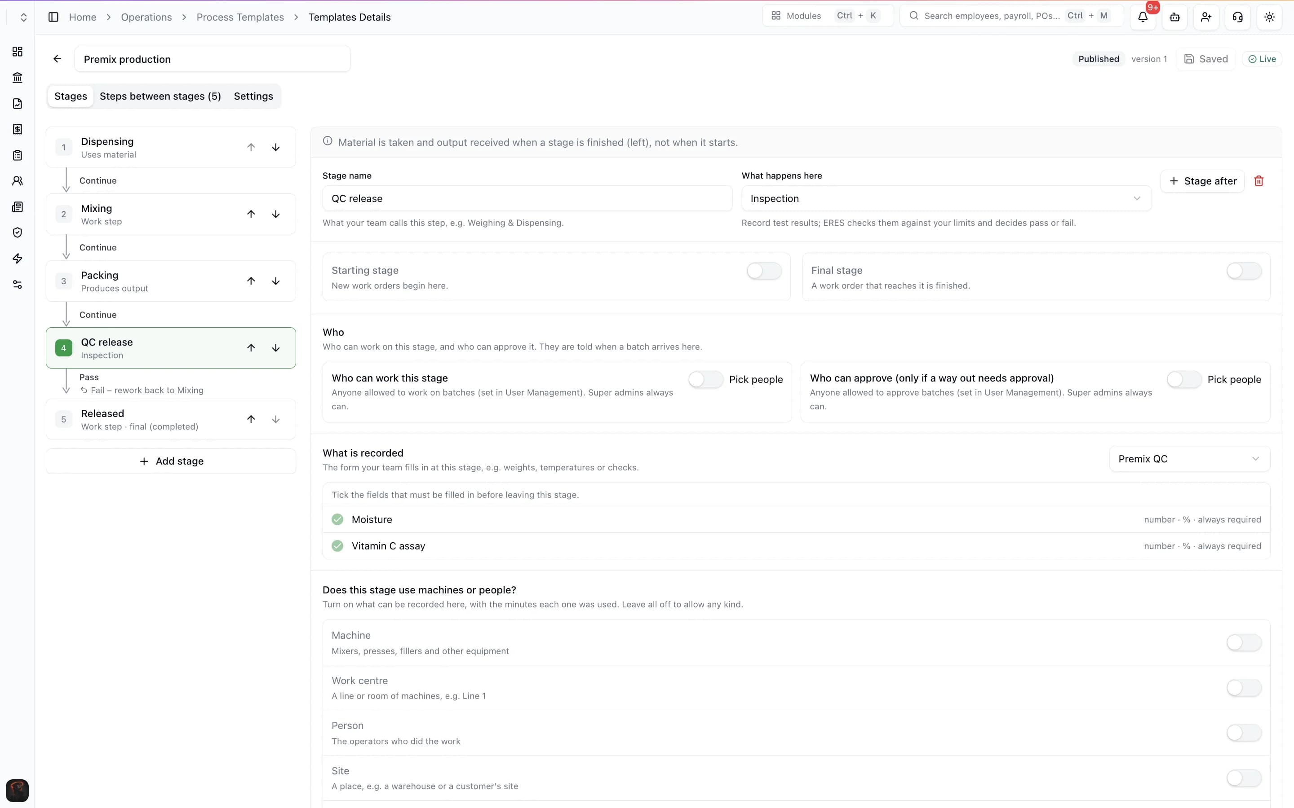Screen dimensions: 1294x808
Task: Open the Settings tab
Action: 253,96
